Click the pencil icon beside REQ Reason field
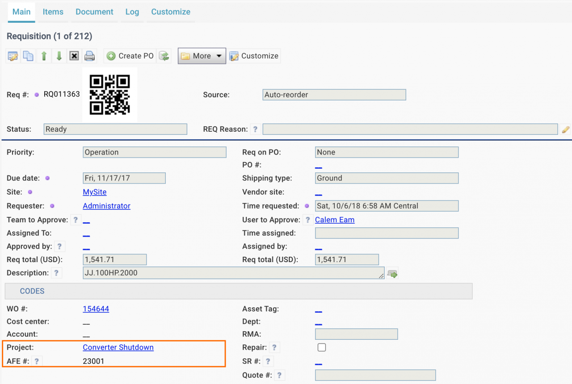This screenshot has height=384, width=572. coord(566,129)
